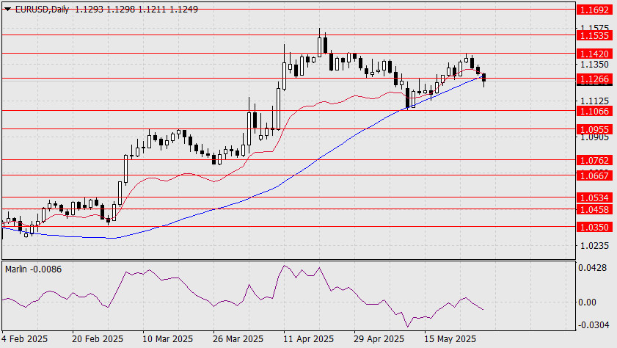
Task: Click the 20 Feb 2025 date label
Action: [x=97, y=339]
